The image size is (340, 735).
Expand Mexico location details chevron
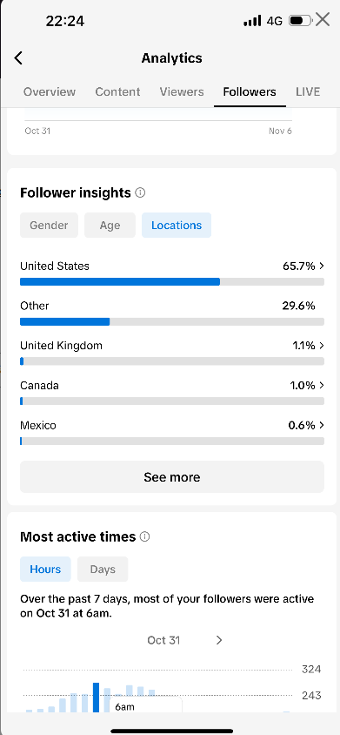pyautogui.click(x=322, y=425)
